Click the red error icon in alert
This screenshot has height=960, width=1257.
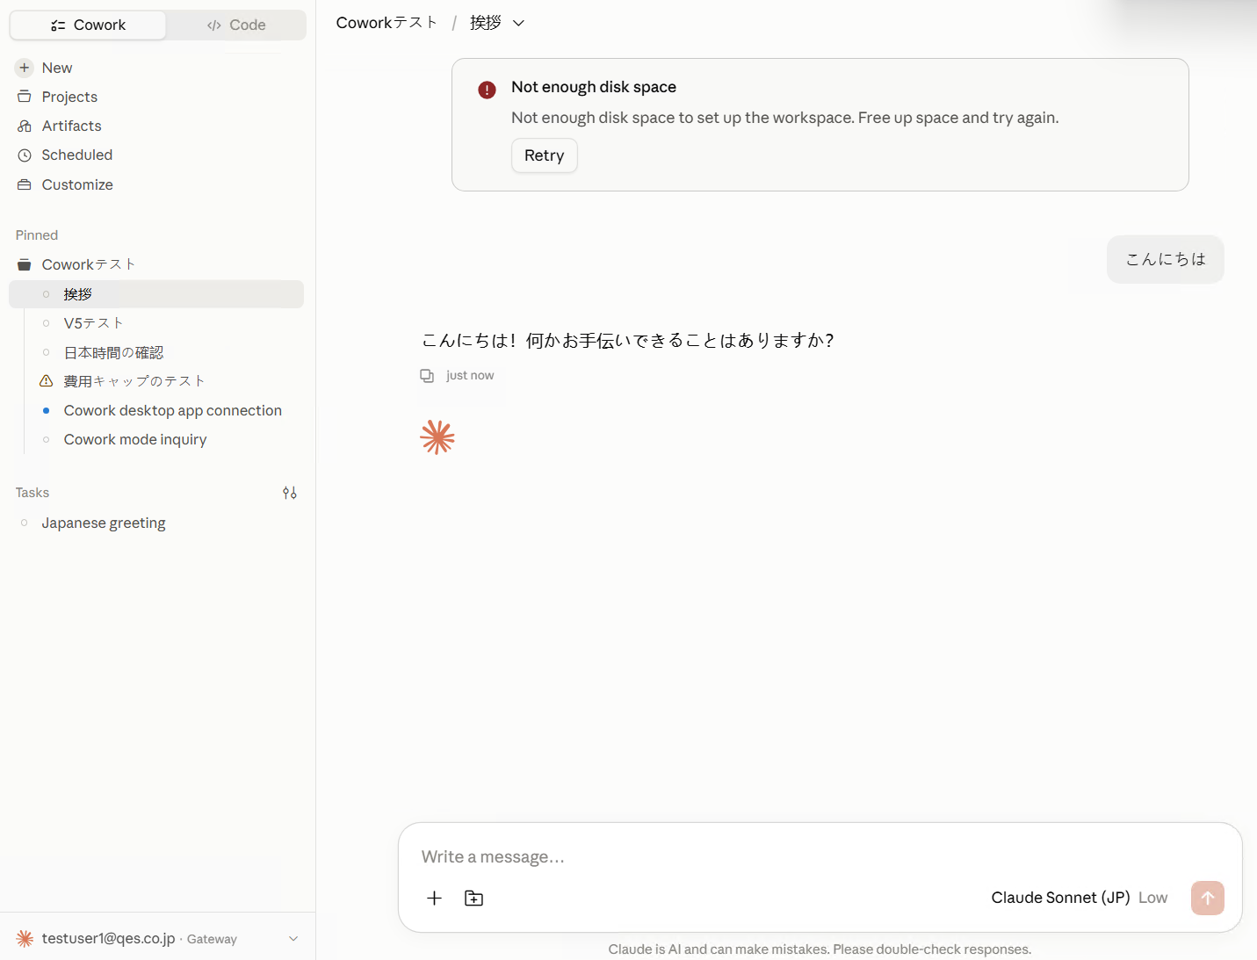487,90
